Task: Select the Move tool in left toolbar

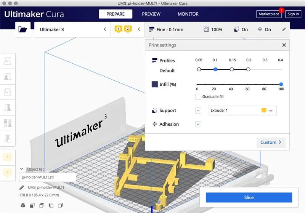Action: tap(8, 61)
